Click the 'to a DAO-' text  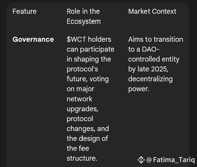(x=144, y=49)
